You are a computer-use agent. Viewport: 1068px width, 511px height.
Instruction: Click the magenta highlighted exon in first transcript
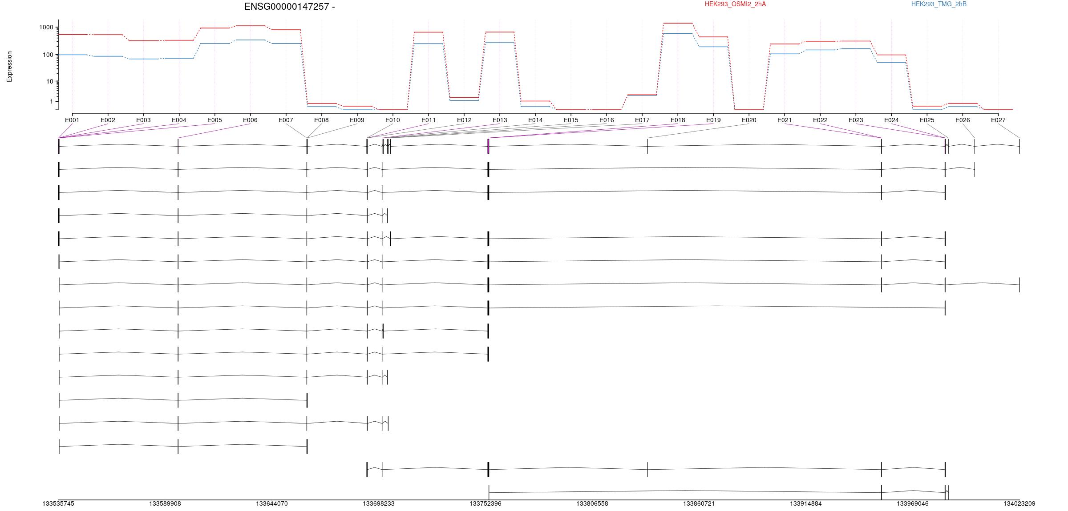(x=488, y=146)
